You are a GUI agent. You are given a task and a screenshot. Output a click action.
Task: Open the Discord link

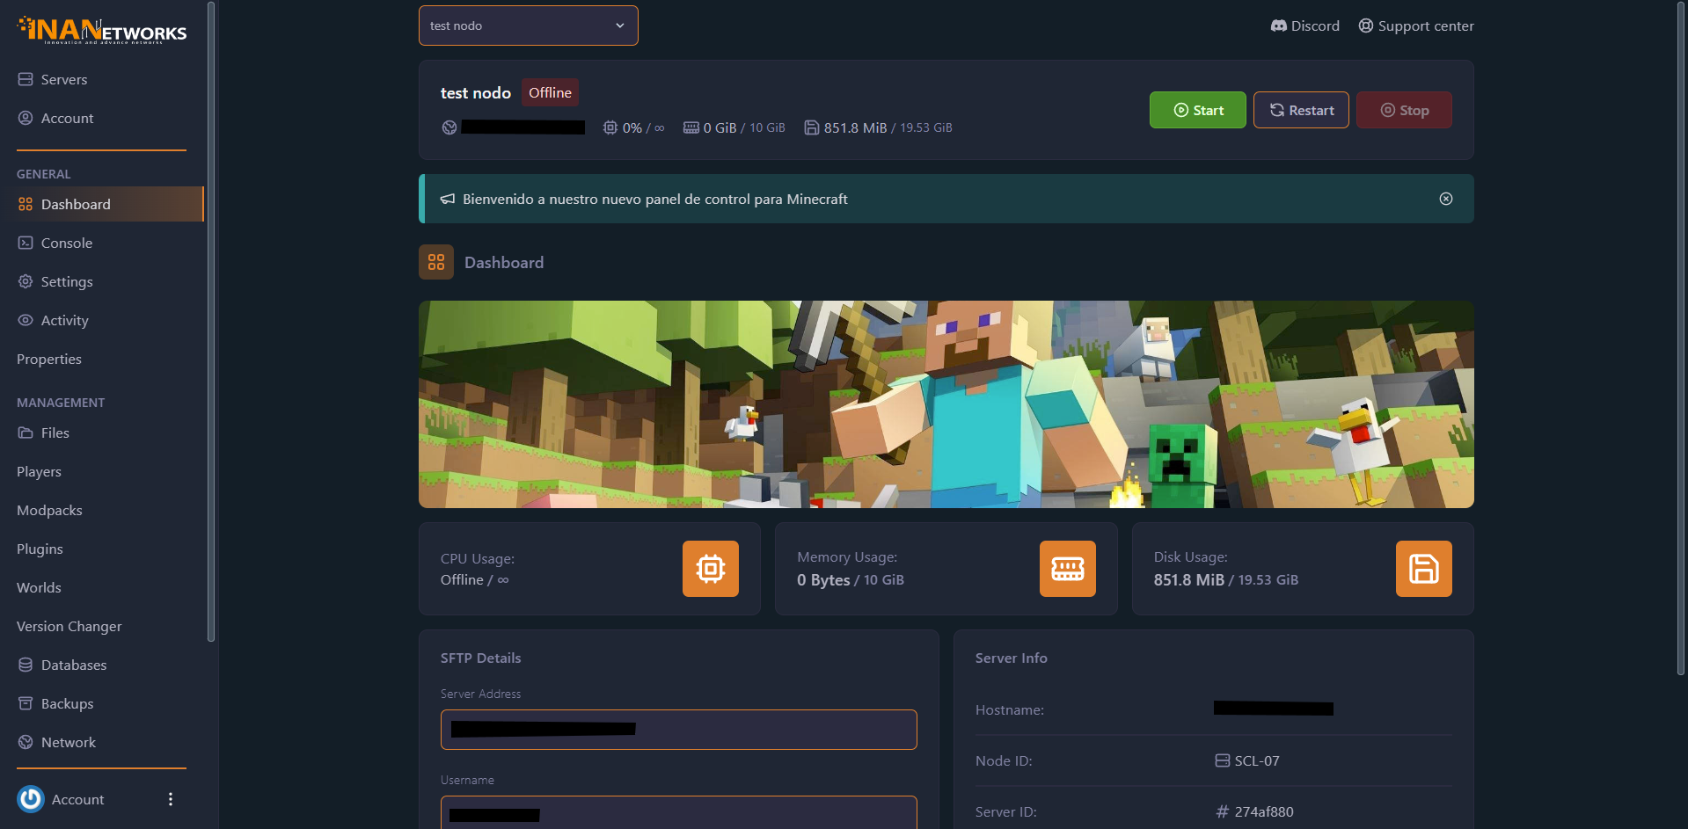click(1304, 26)
